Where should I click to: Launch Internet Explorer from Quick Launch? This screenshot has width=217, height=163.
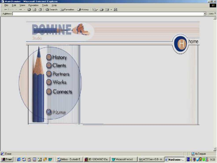(x=19, y=160)
